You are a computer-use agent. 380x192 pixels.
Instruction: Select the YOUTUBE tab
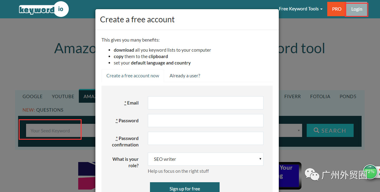tap(63, 96)
